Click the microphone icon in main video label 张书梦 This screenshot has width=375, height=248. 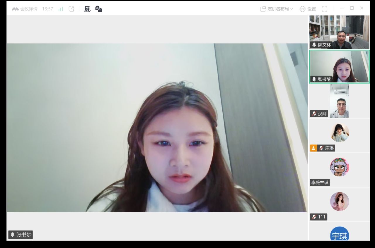(x=13, y=235)
